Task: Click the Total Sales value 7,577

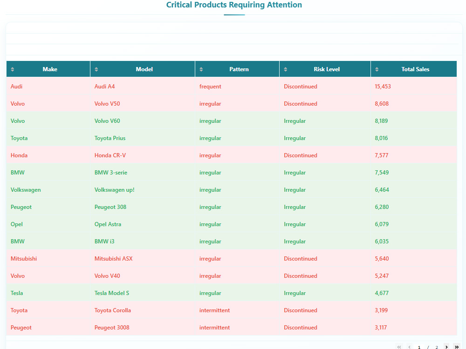Action: point(382,155)
